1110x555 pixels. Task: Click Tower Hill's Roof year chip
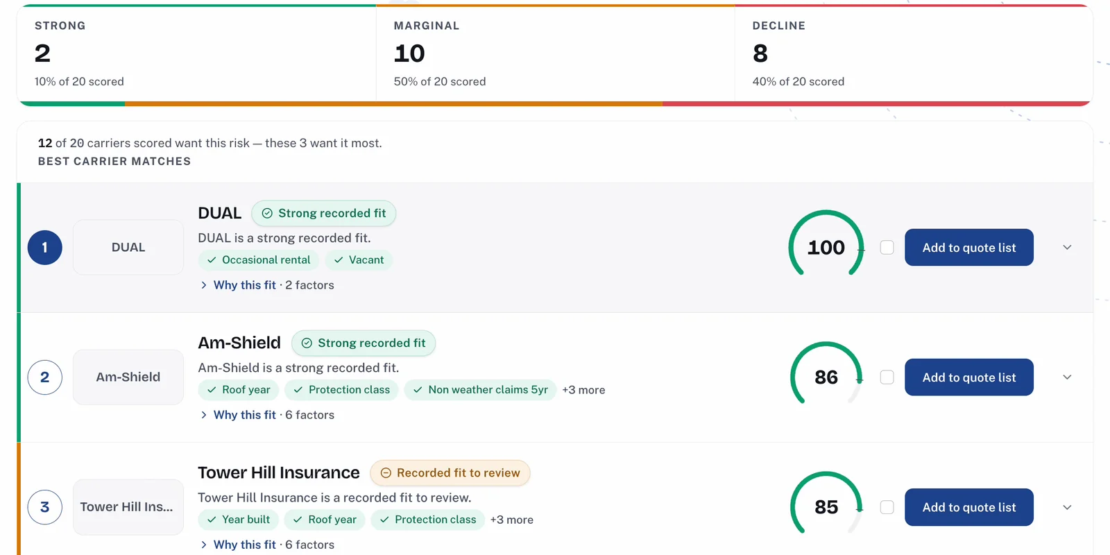325,520
